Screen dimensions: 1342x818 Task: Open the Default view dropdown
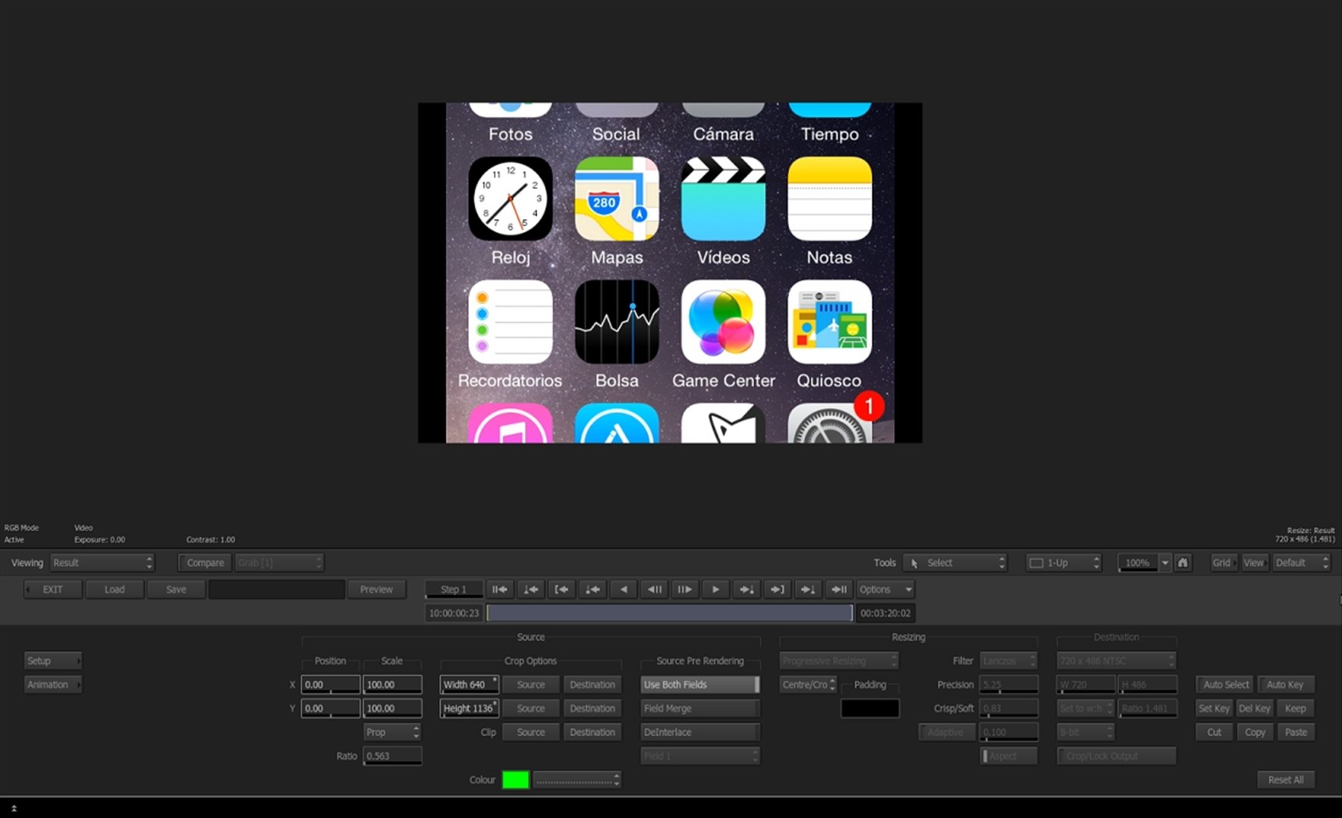pos(1302,563)
